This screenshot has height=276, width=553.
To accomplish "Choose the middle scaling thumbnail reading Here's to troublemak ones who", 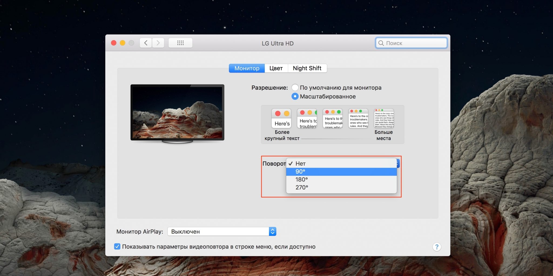I will pos(333,118).
